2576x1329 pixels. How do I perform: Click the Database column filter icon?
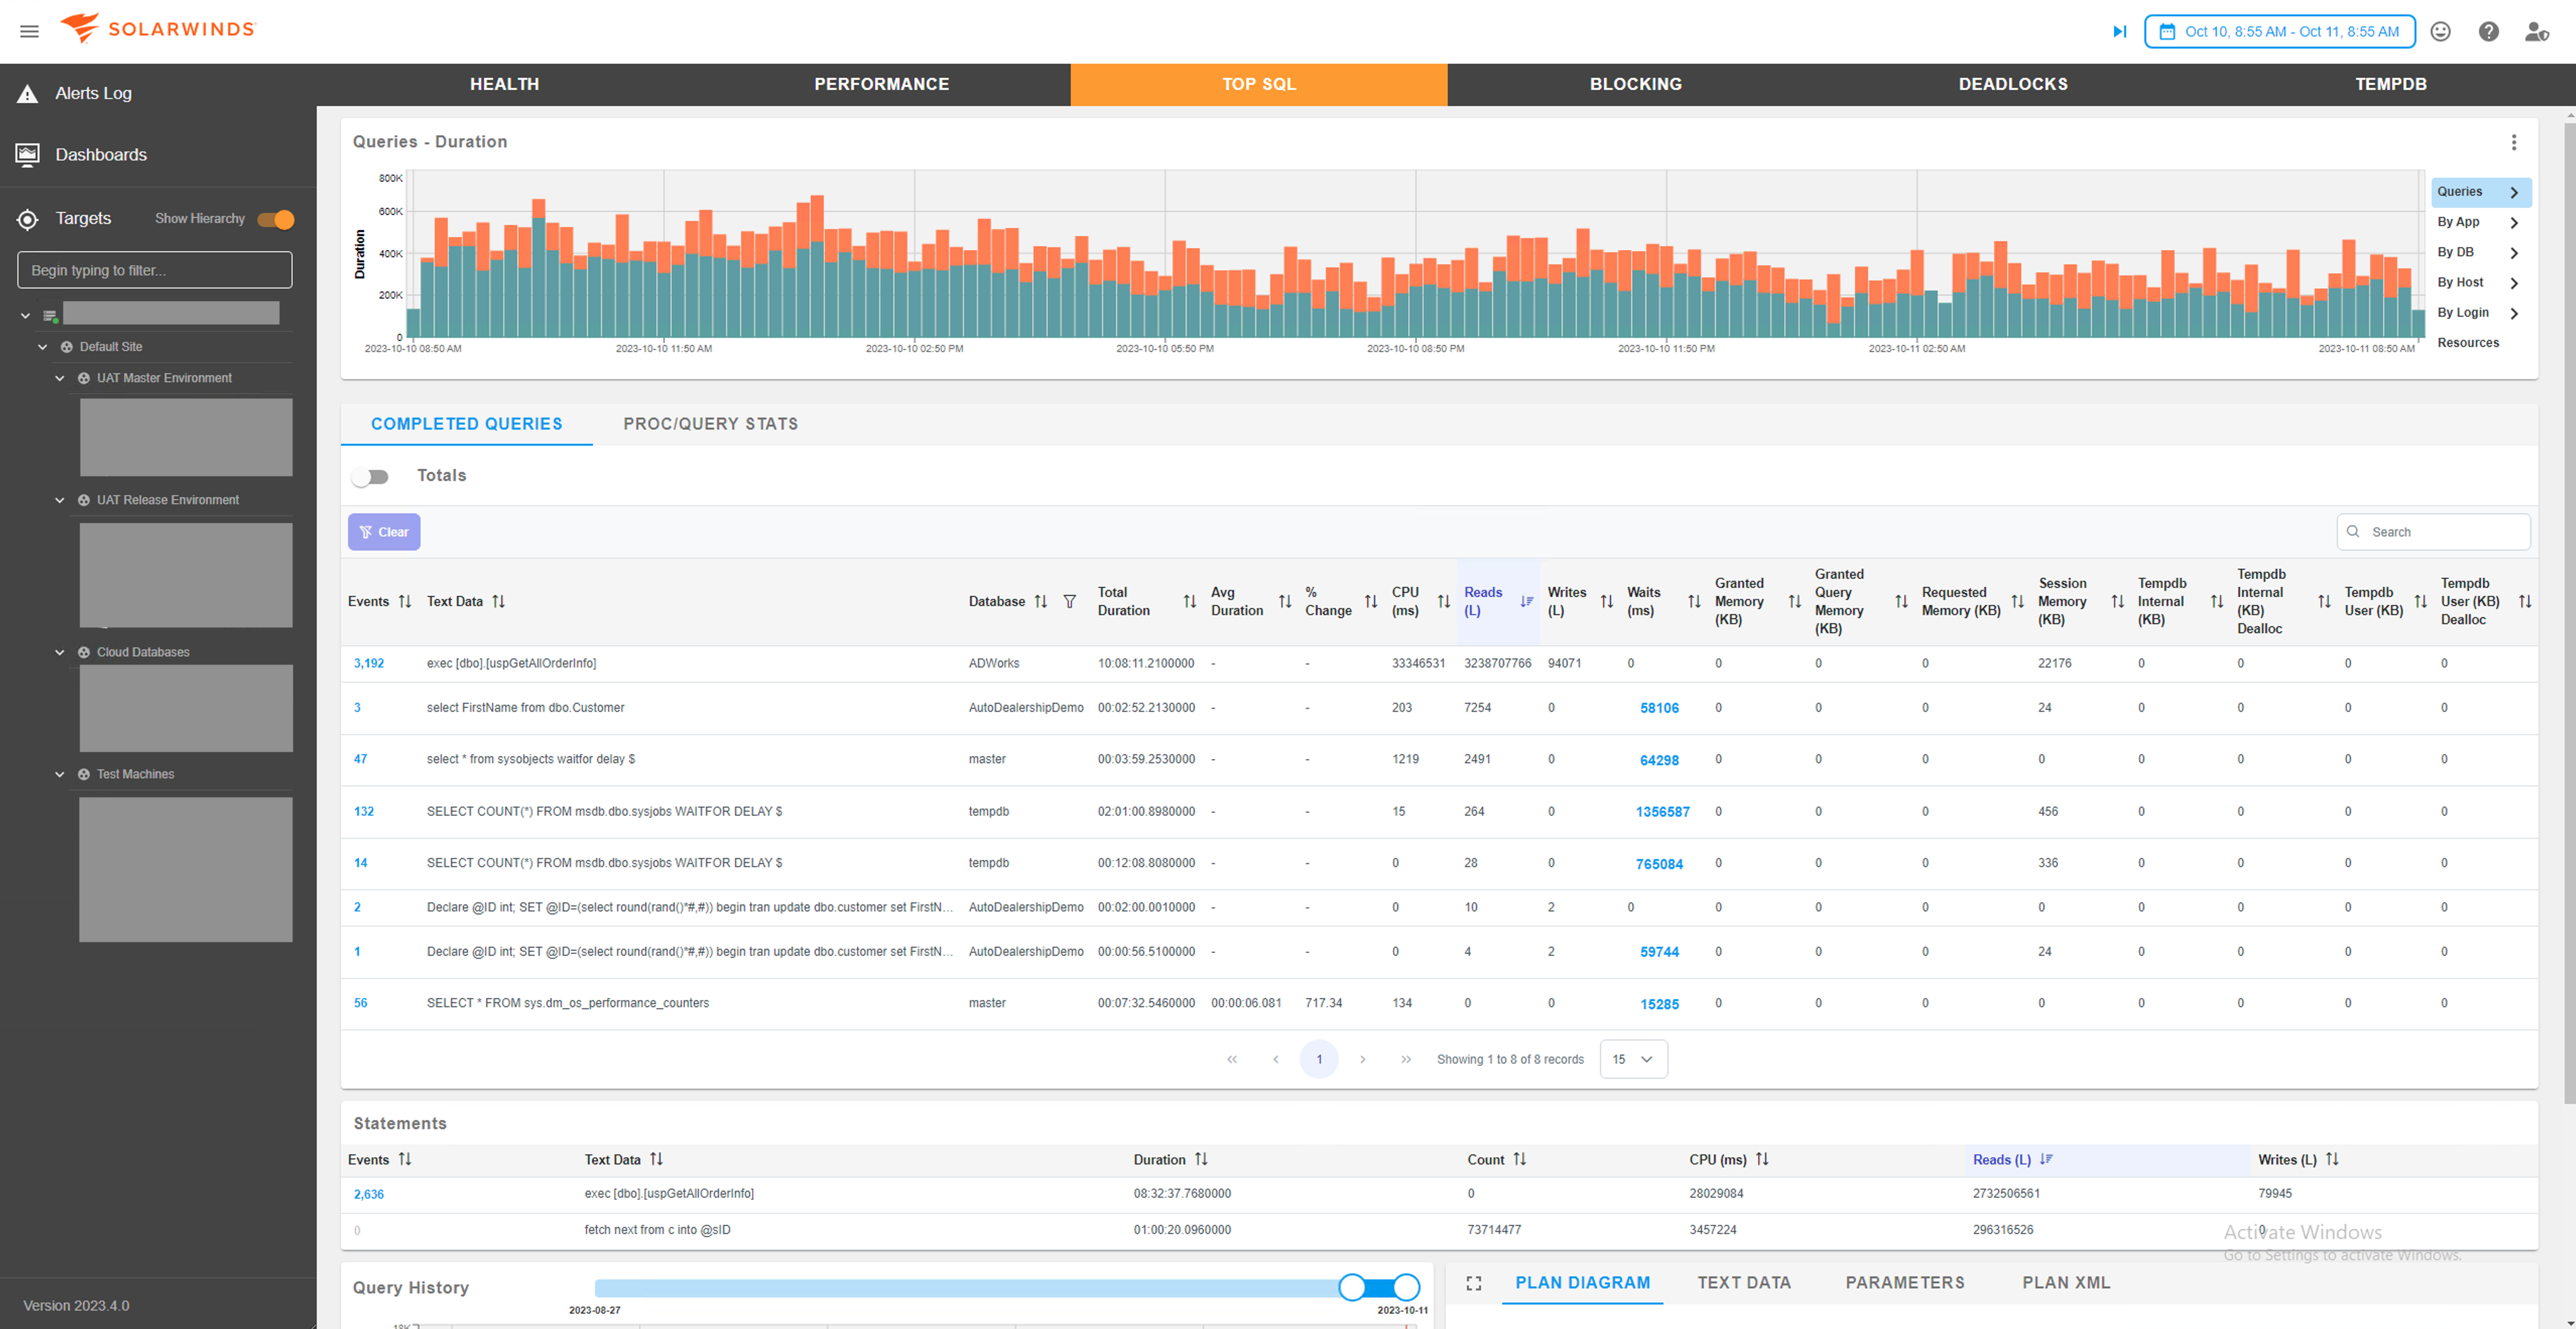1070,601
